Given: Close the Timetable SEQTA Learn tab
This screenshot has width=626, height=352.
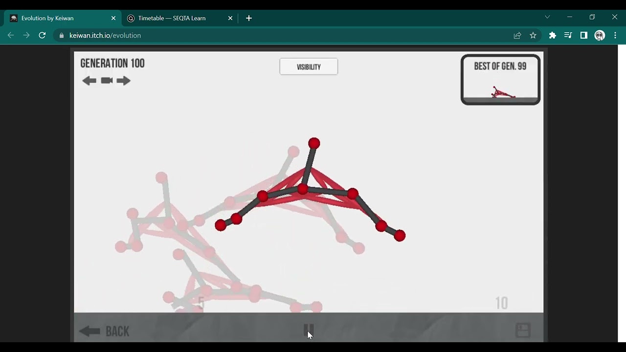Looking at the screenshot, I should coord(230,18).
